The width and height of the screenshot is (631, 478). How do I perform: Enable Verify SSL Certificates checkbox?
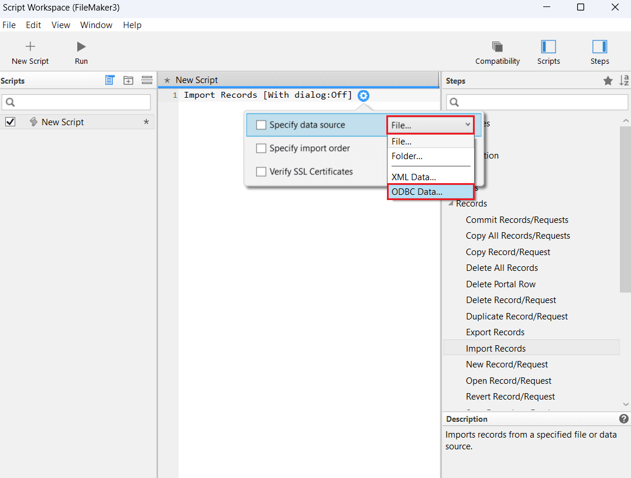coord(261,172)
